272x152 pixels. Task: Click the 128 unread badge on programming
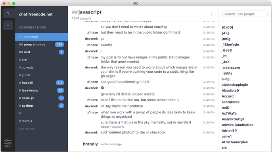(x=59, y=44)
